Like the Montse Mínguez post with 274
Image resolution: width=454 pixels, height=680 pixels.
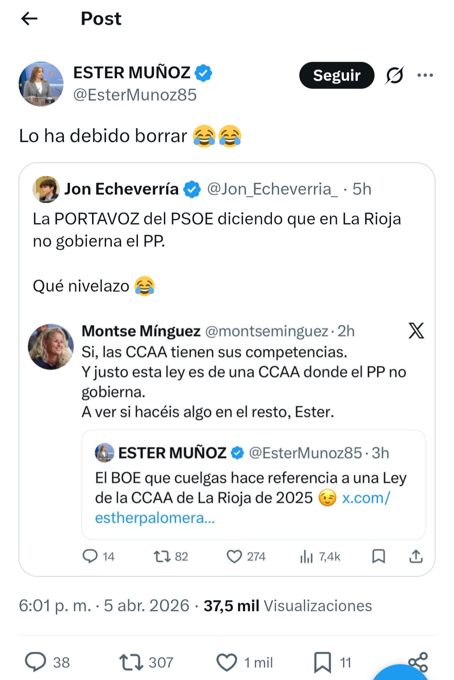pos(234,556)
